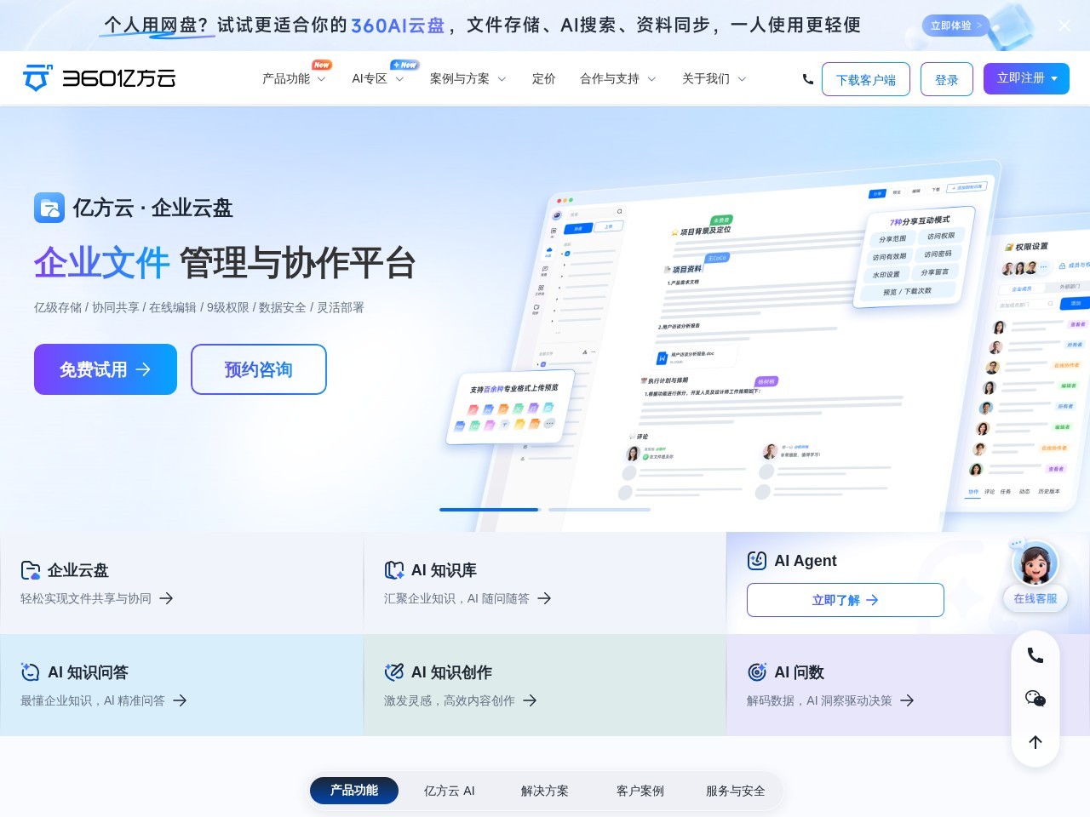The height and width of the screenshot is (817, 1090).
Task: Click the 免费试用 button
Action: tap(106, 369)
